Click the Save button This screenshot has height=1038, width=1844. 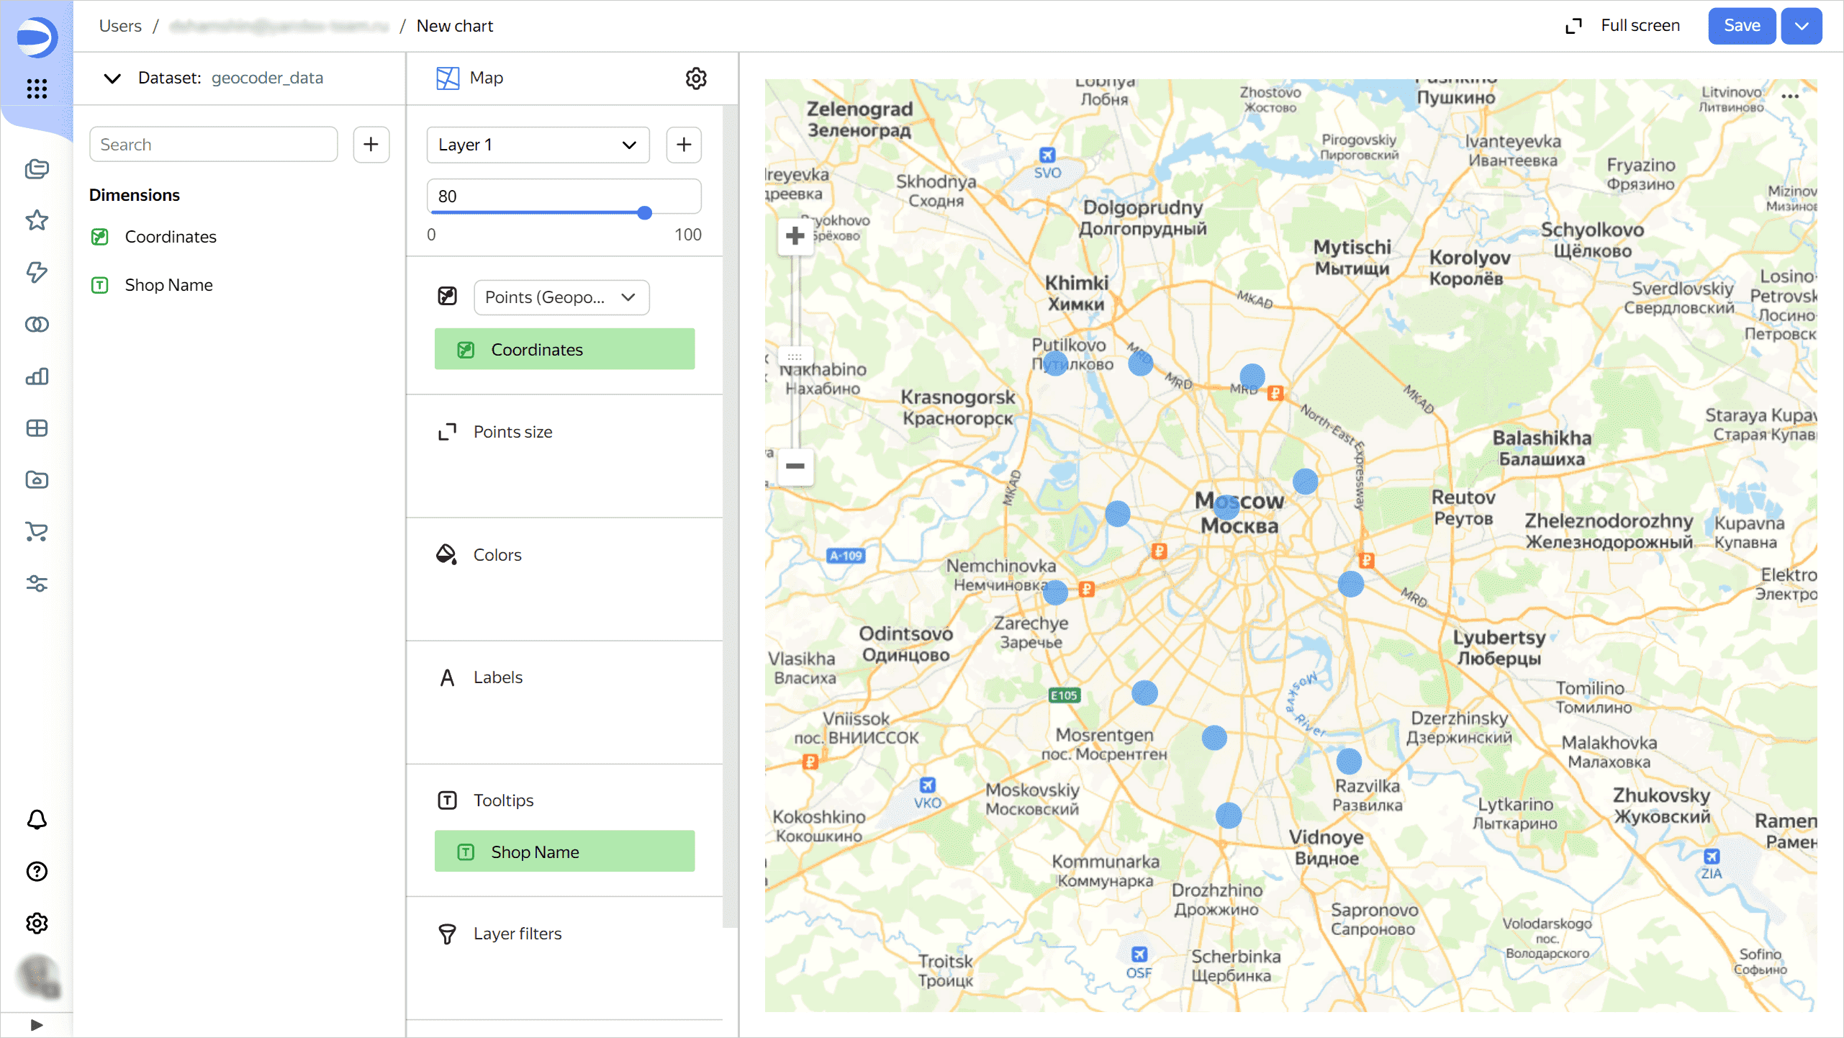tap(1741, 26)
